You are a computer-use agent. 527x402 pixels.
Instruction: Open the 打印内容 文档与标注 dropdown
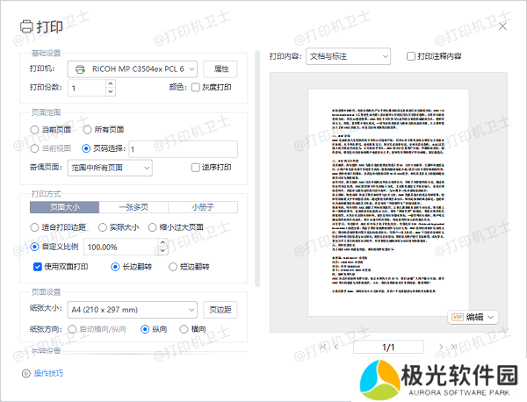pos(348,56)
